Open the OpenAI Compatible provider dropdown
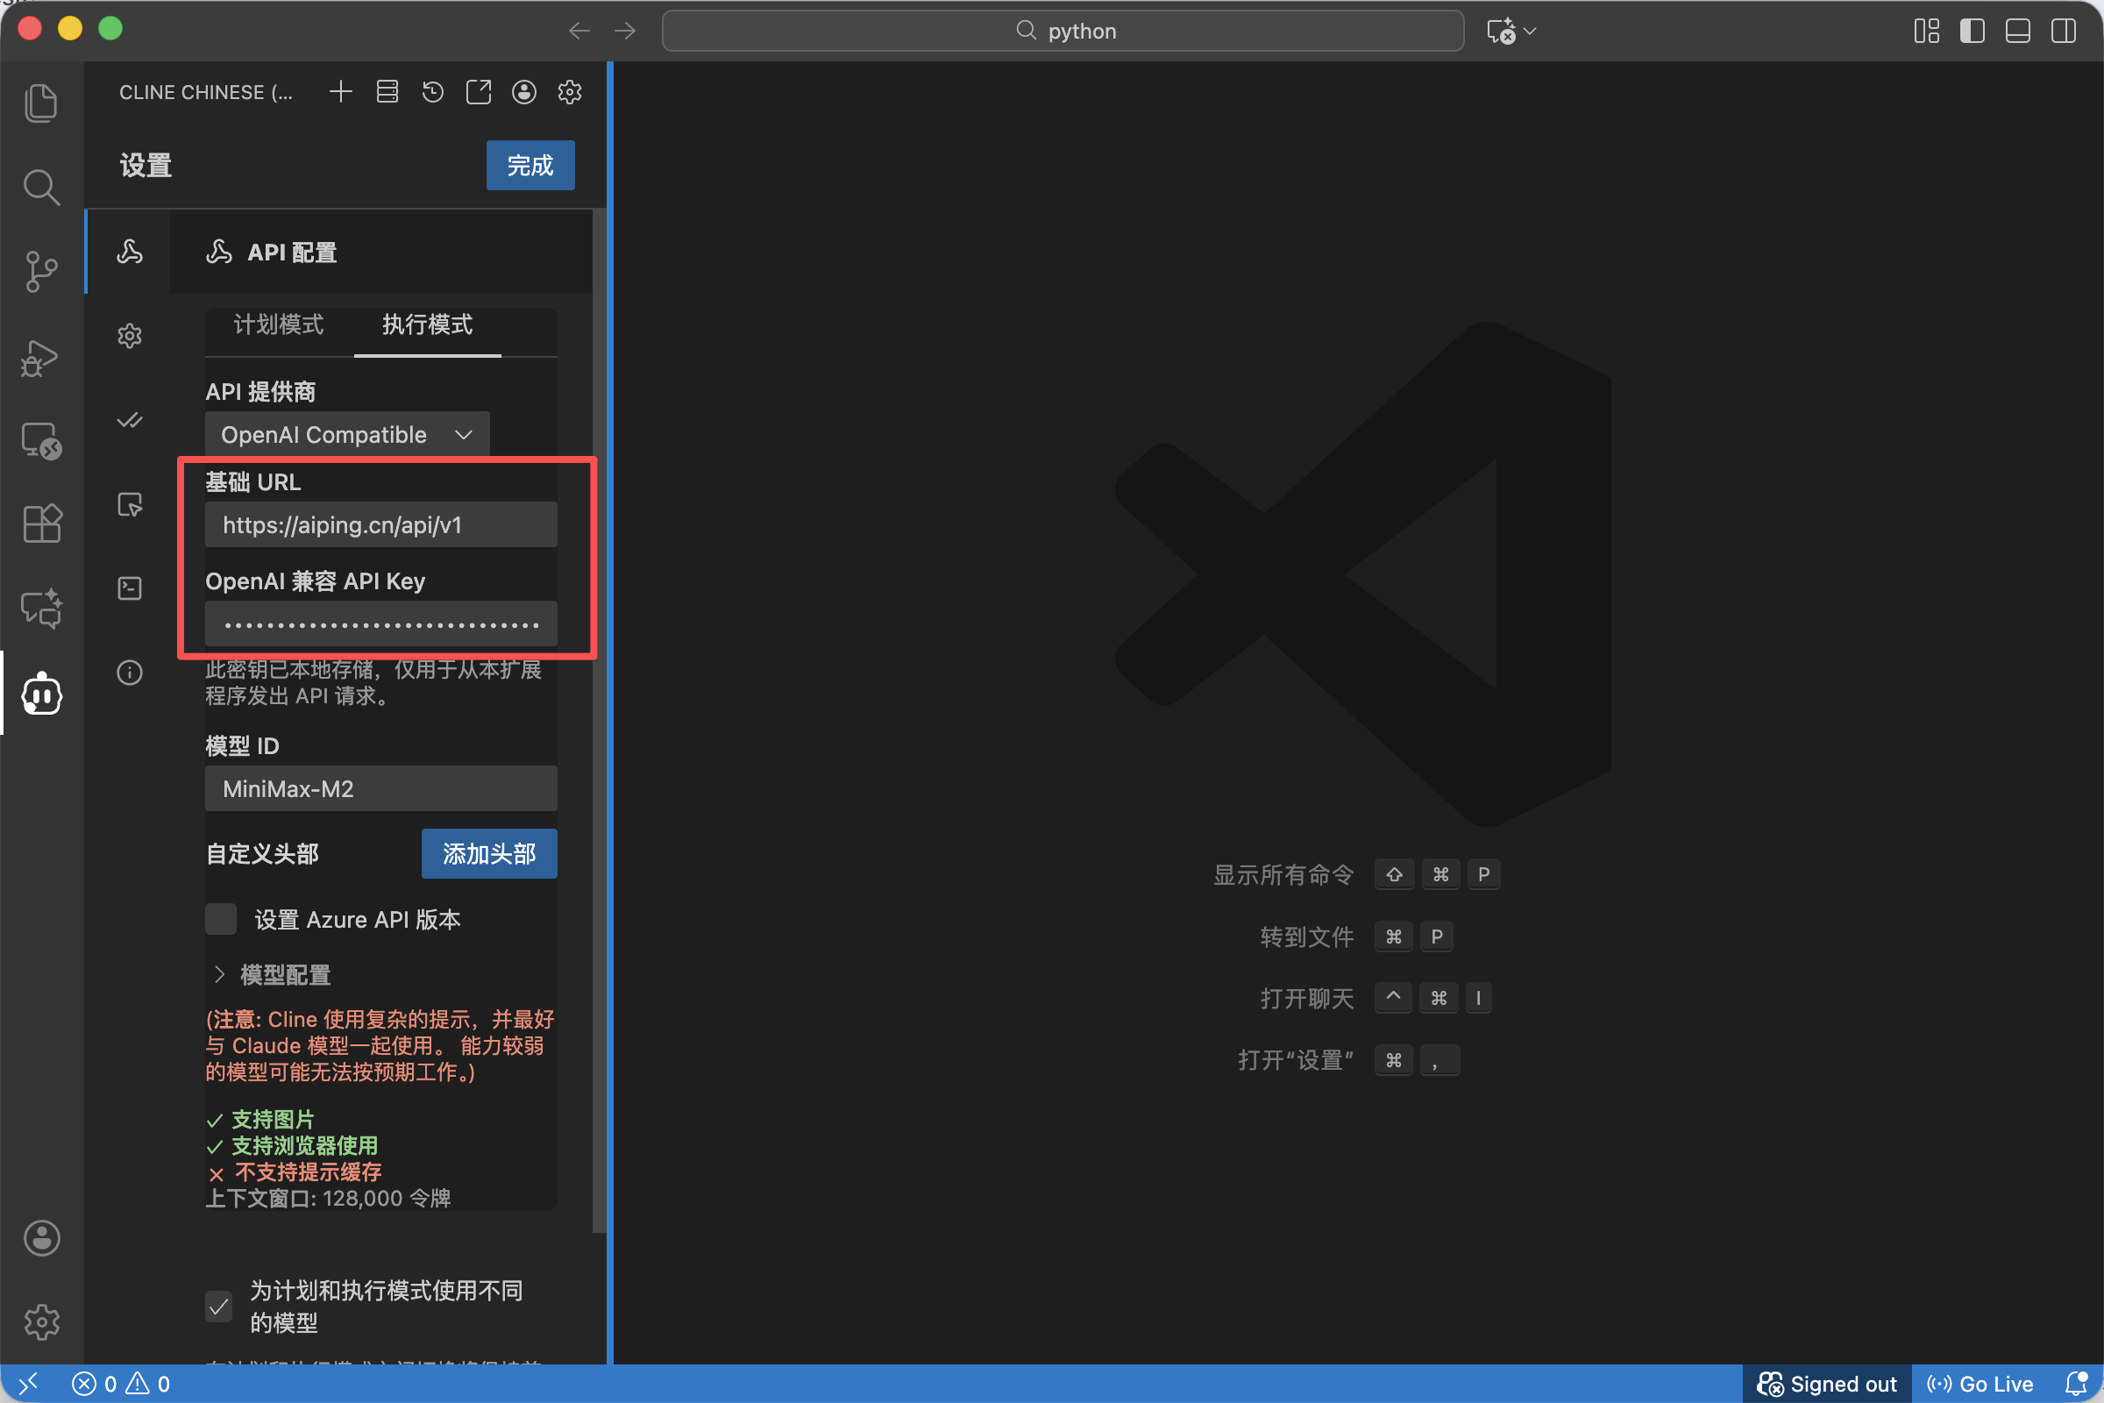 347,435
